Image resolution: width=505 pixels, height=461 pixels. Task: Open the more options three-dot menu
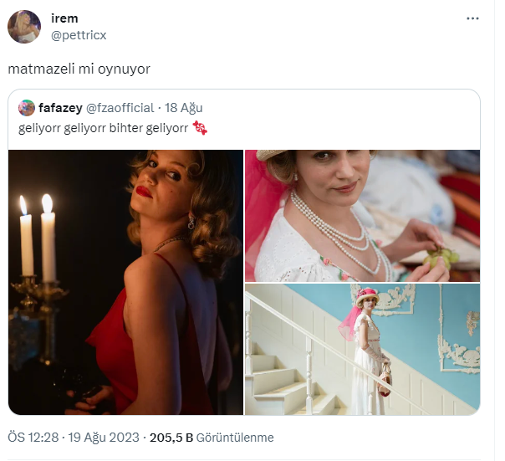pyautogui.click(x=473, y=18)
